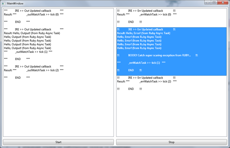The image size is (230, 148).
Task: Close the MainWindow window
Action: [223, 2]
